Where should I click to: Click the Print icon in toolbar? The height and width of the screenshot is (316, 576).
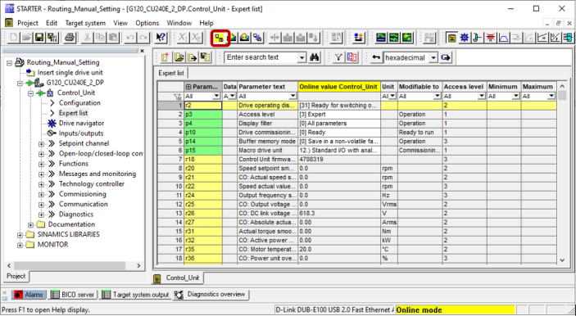coord(70,37)
